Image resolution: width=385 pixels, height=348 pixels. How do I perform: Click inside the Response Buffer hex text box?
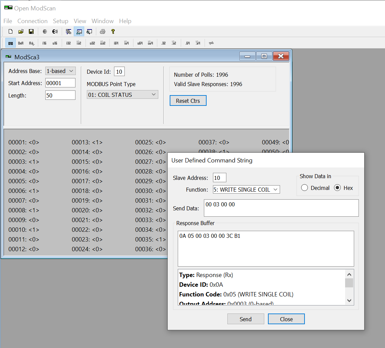(266, 249)
